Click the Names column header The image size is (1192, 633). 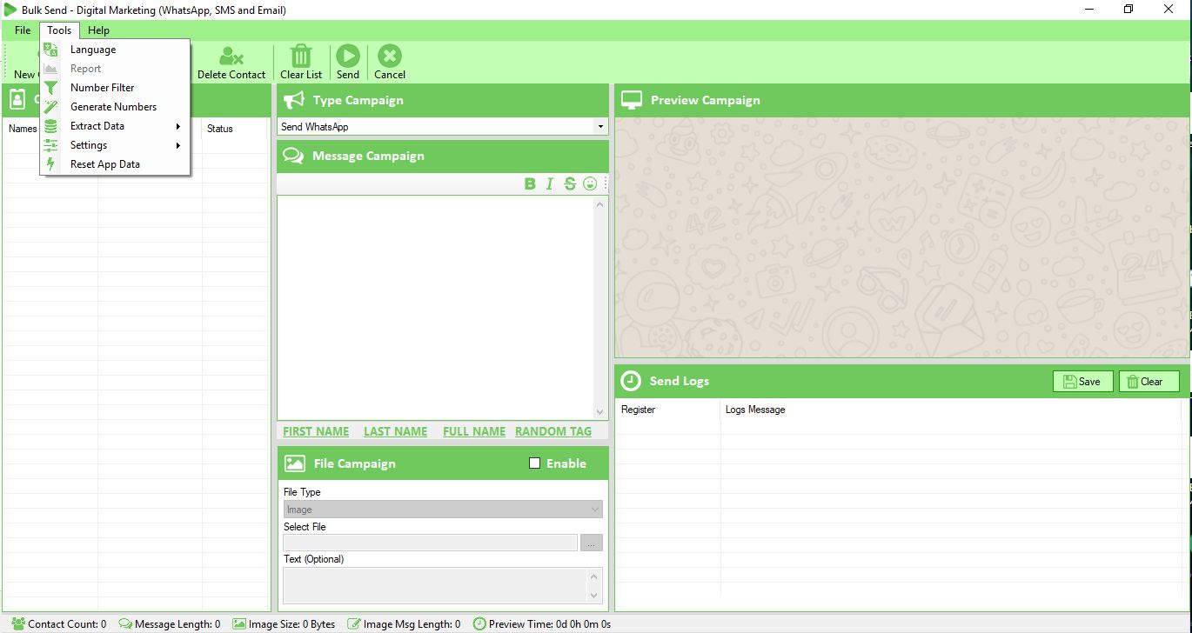pyautogui.click(x=23, y=129)
